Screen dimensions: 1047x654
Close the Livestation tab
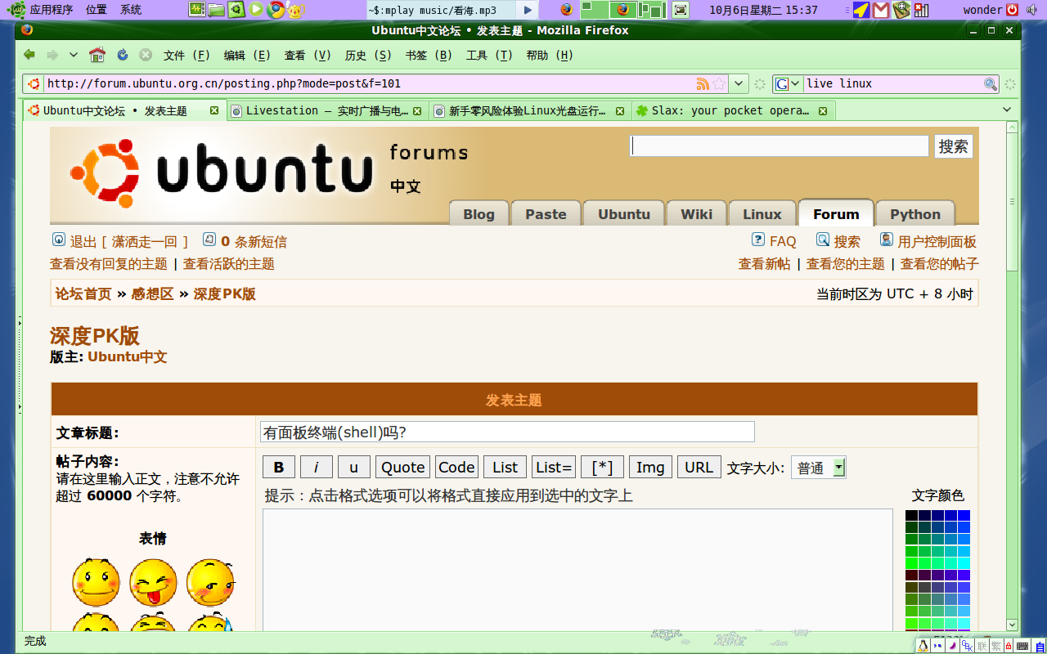coord(417,110)
